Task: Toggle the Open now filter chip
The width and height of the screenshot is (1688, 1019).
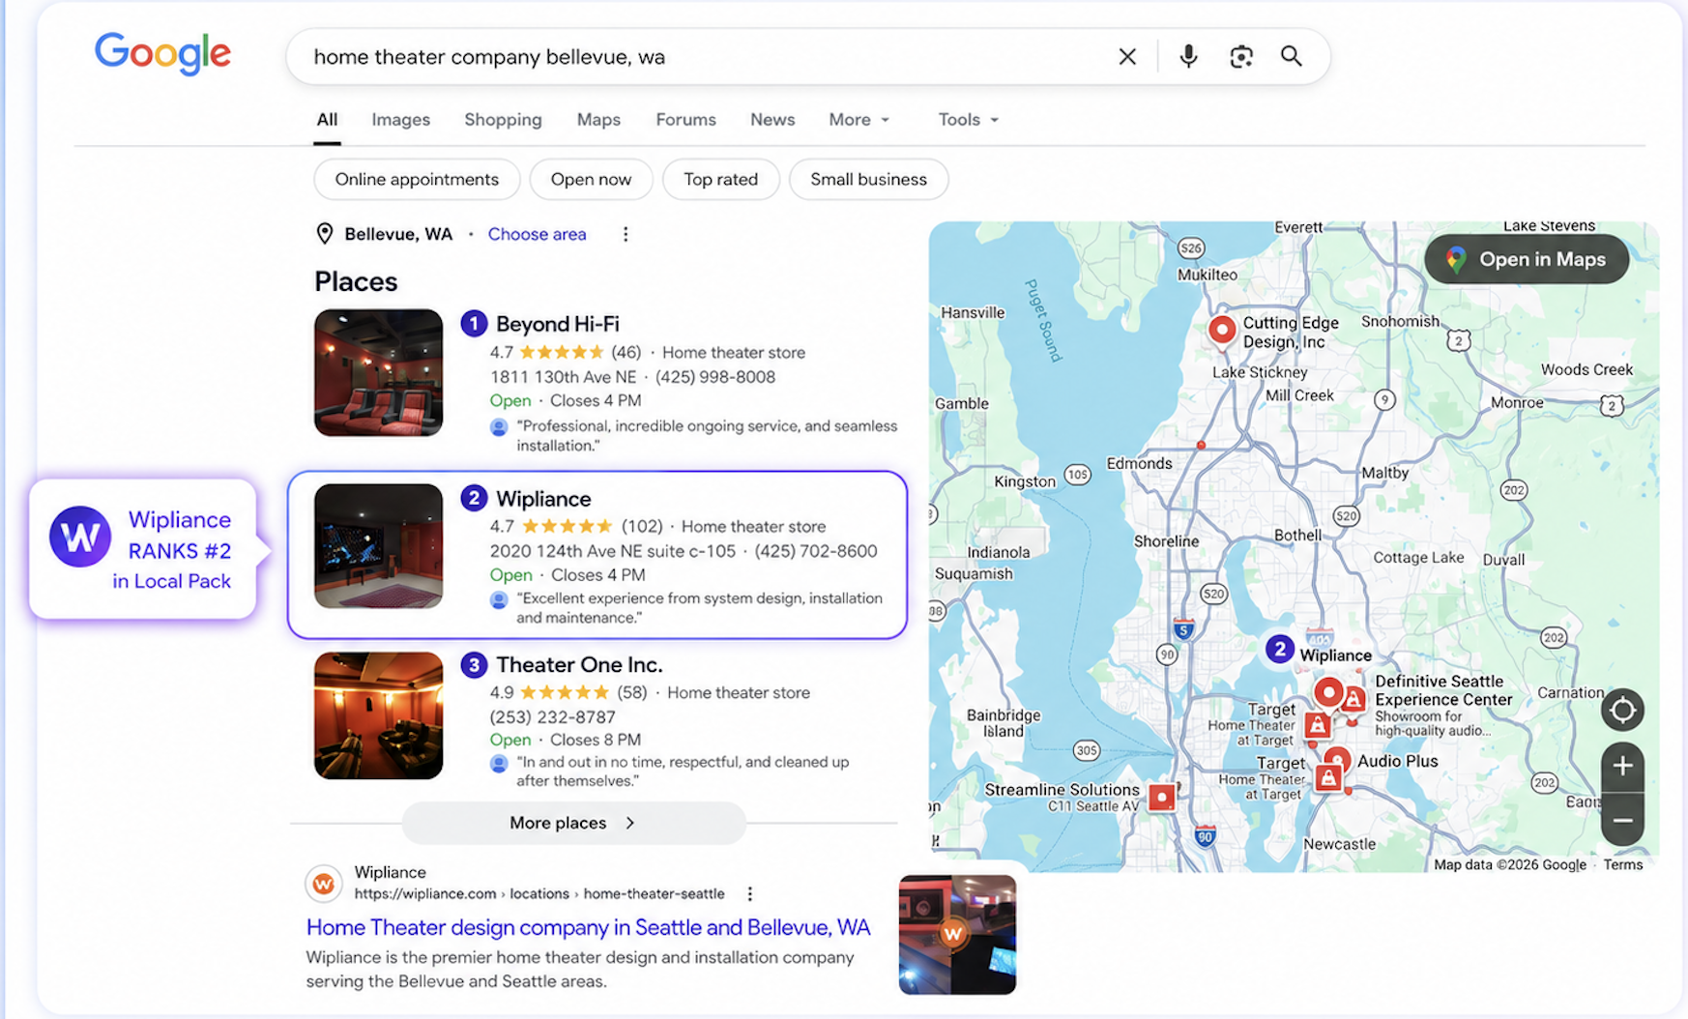Action: click(591, 180)
